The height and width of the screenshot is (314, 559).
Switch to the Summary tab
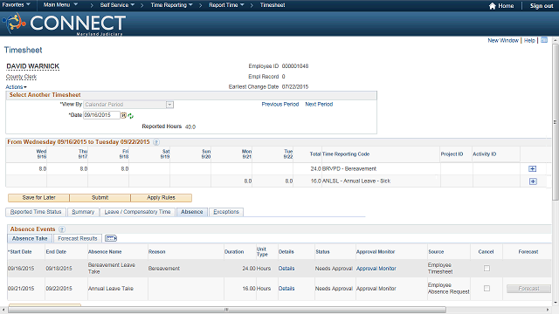(x=83, y=212)
